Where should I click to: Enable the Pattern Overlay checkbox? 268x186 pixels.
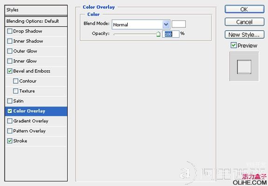tap(10, 131)
